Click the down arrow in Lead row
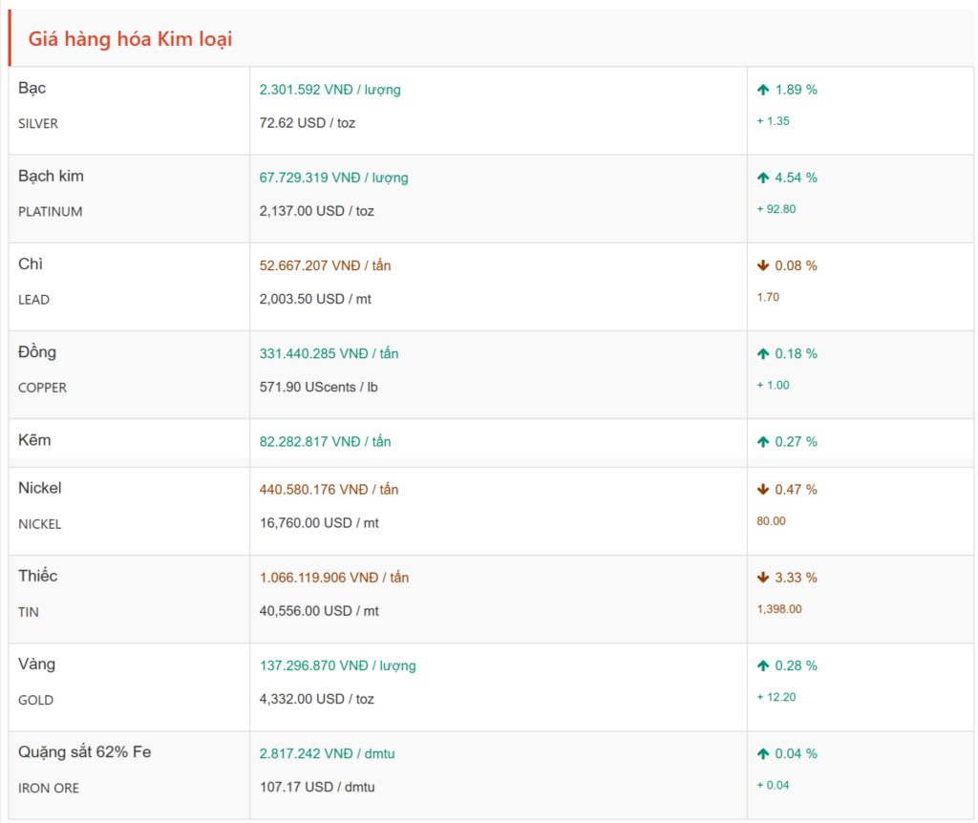The image size is (978, 823). pos(763,265)
